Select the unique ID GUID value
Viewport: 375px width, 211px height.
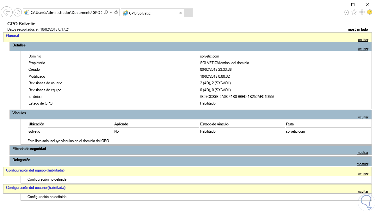237,97
